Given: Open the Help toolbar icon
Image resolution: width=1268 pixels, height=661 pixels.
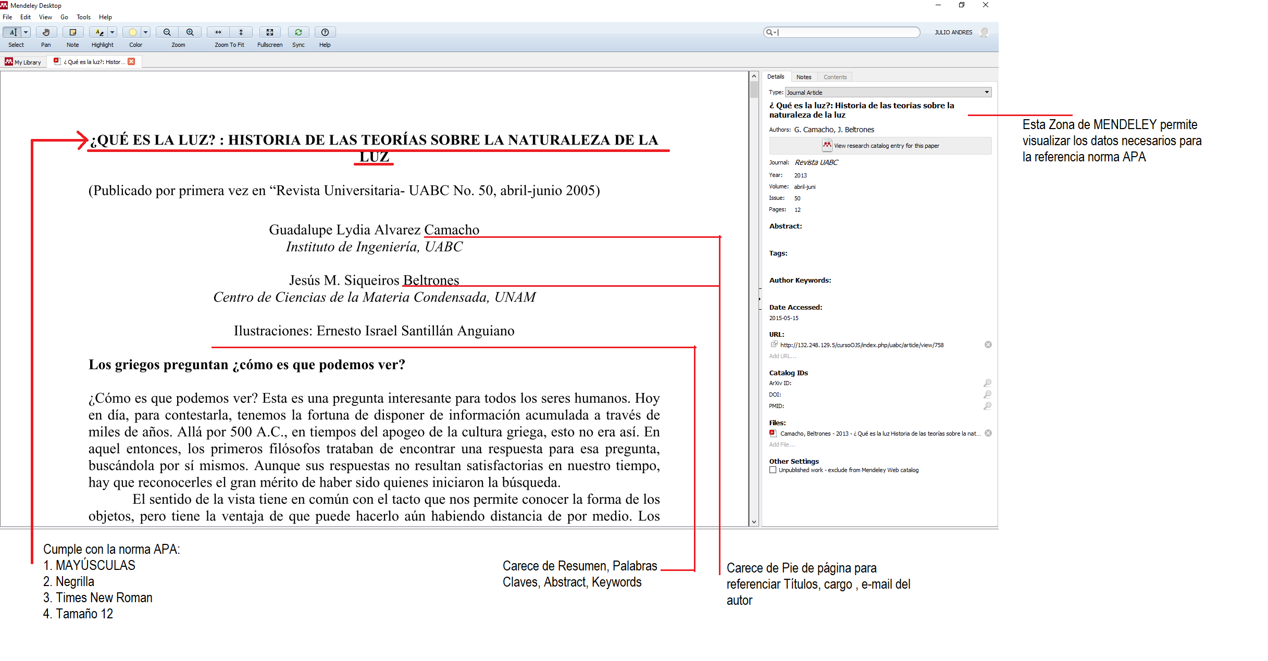Looking at the screenshot, I should click(x=325, y=32).
